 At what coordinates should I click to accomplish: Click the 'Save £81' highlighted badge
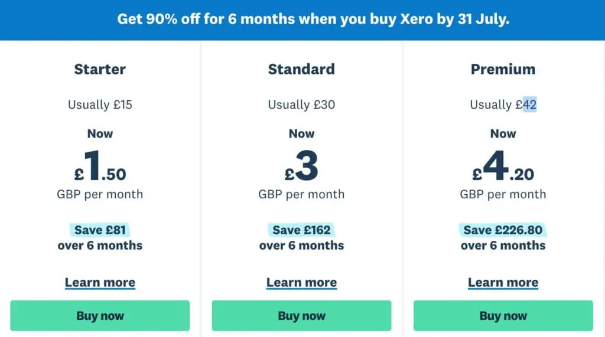click(100, 230)
